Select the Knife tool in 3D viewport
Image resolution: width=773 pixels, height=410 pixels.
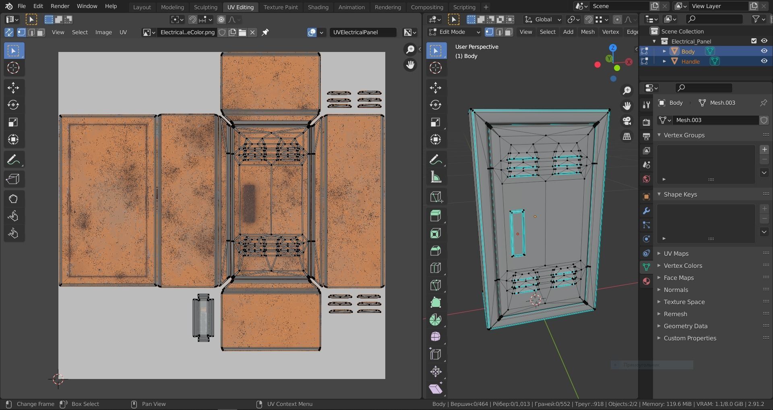click(x=435, y=285)
